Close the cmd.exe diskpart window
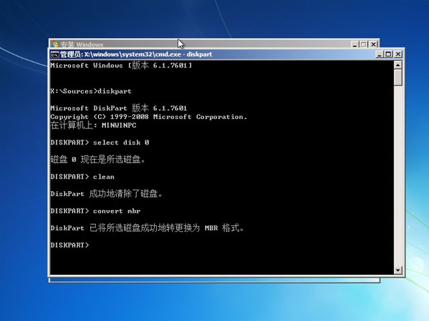The height and width of the screenshot is (321, 429). pos(398,54)
